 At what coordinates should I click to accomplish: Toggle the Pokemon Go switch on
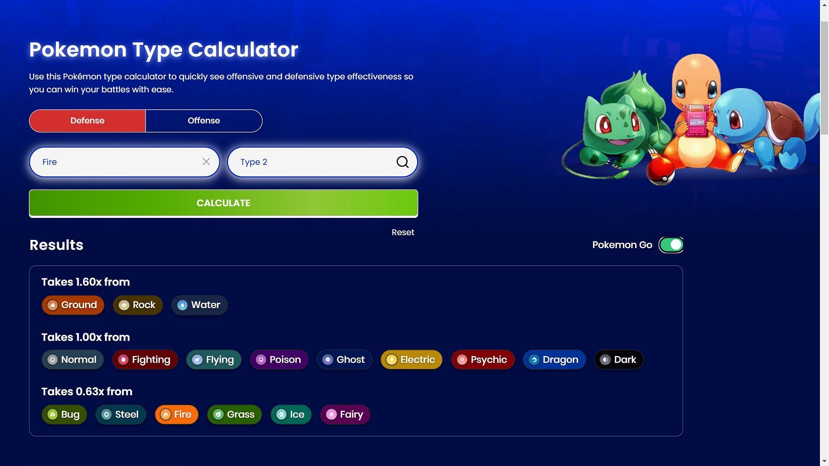click(671, 244)
